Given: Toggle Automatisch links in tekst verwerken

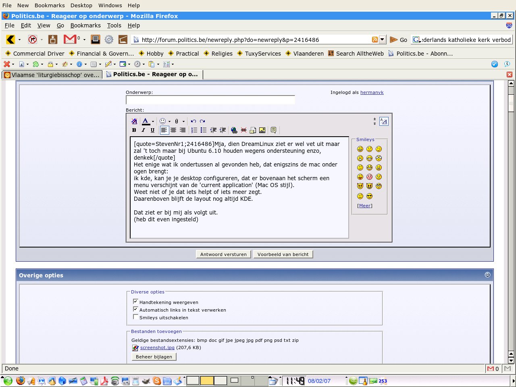Looking at the screenshot, I should click(135, 309).
